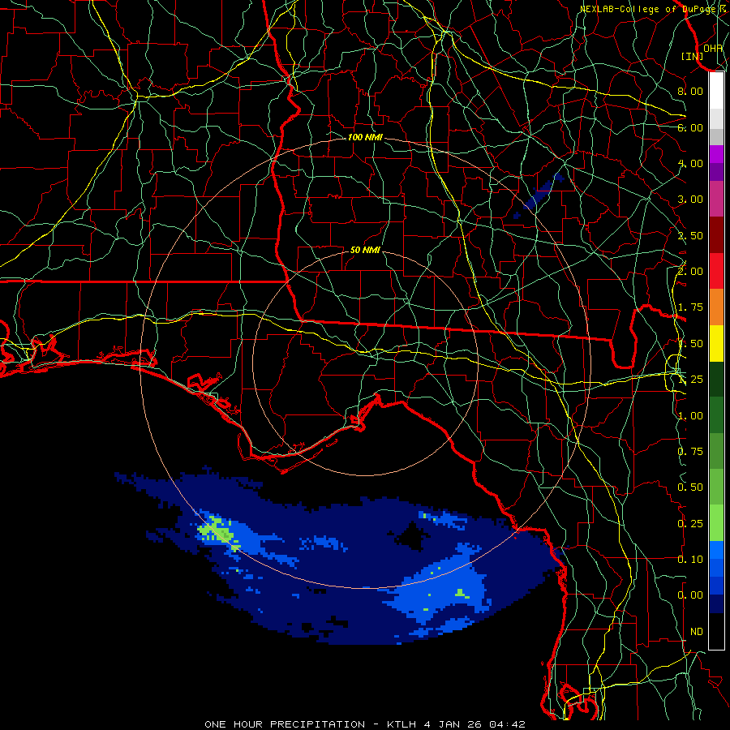Click the OHR product label
730x730 pixels.
(x=713, y=48)
